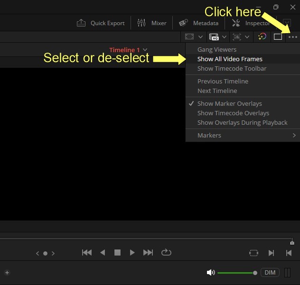Viewport: 300px width, 285px height.
Task: Choose Next Timeline from menu
Action: coord(243,91)
